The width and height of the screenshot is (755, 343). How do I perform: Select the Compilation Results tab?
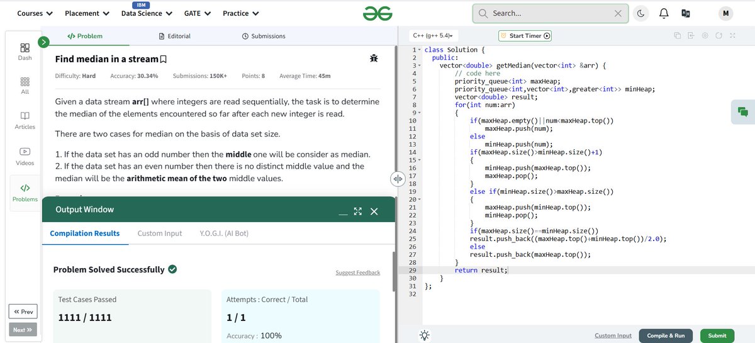pyautogui.click(x=85, y=233)
